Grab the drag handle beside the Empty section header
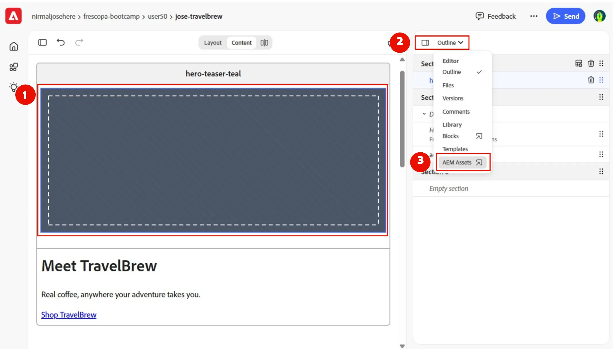The image size is (614, 353). 601,171
